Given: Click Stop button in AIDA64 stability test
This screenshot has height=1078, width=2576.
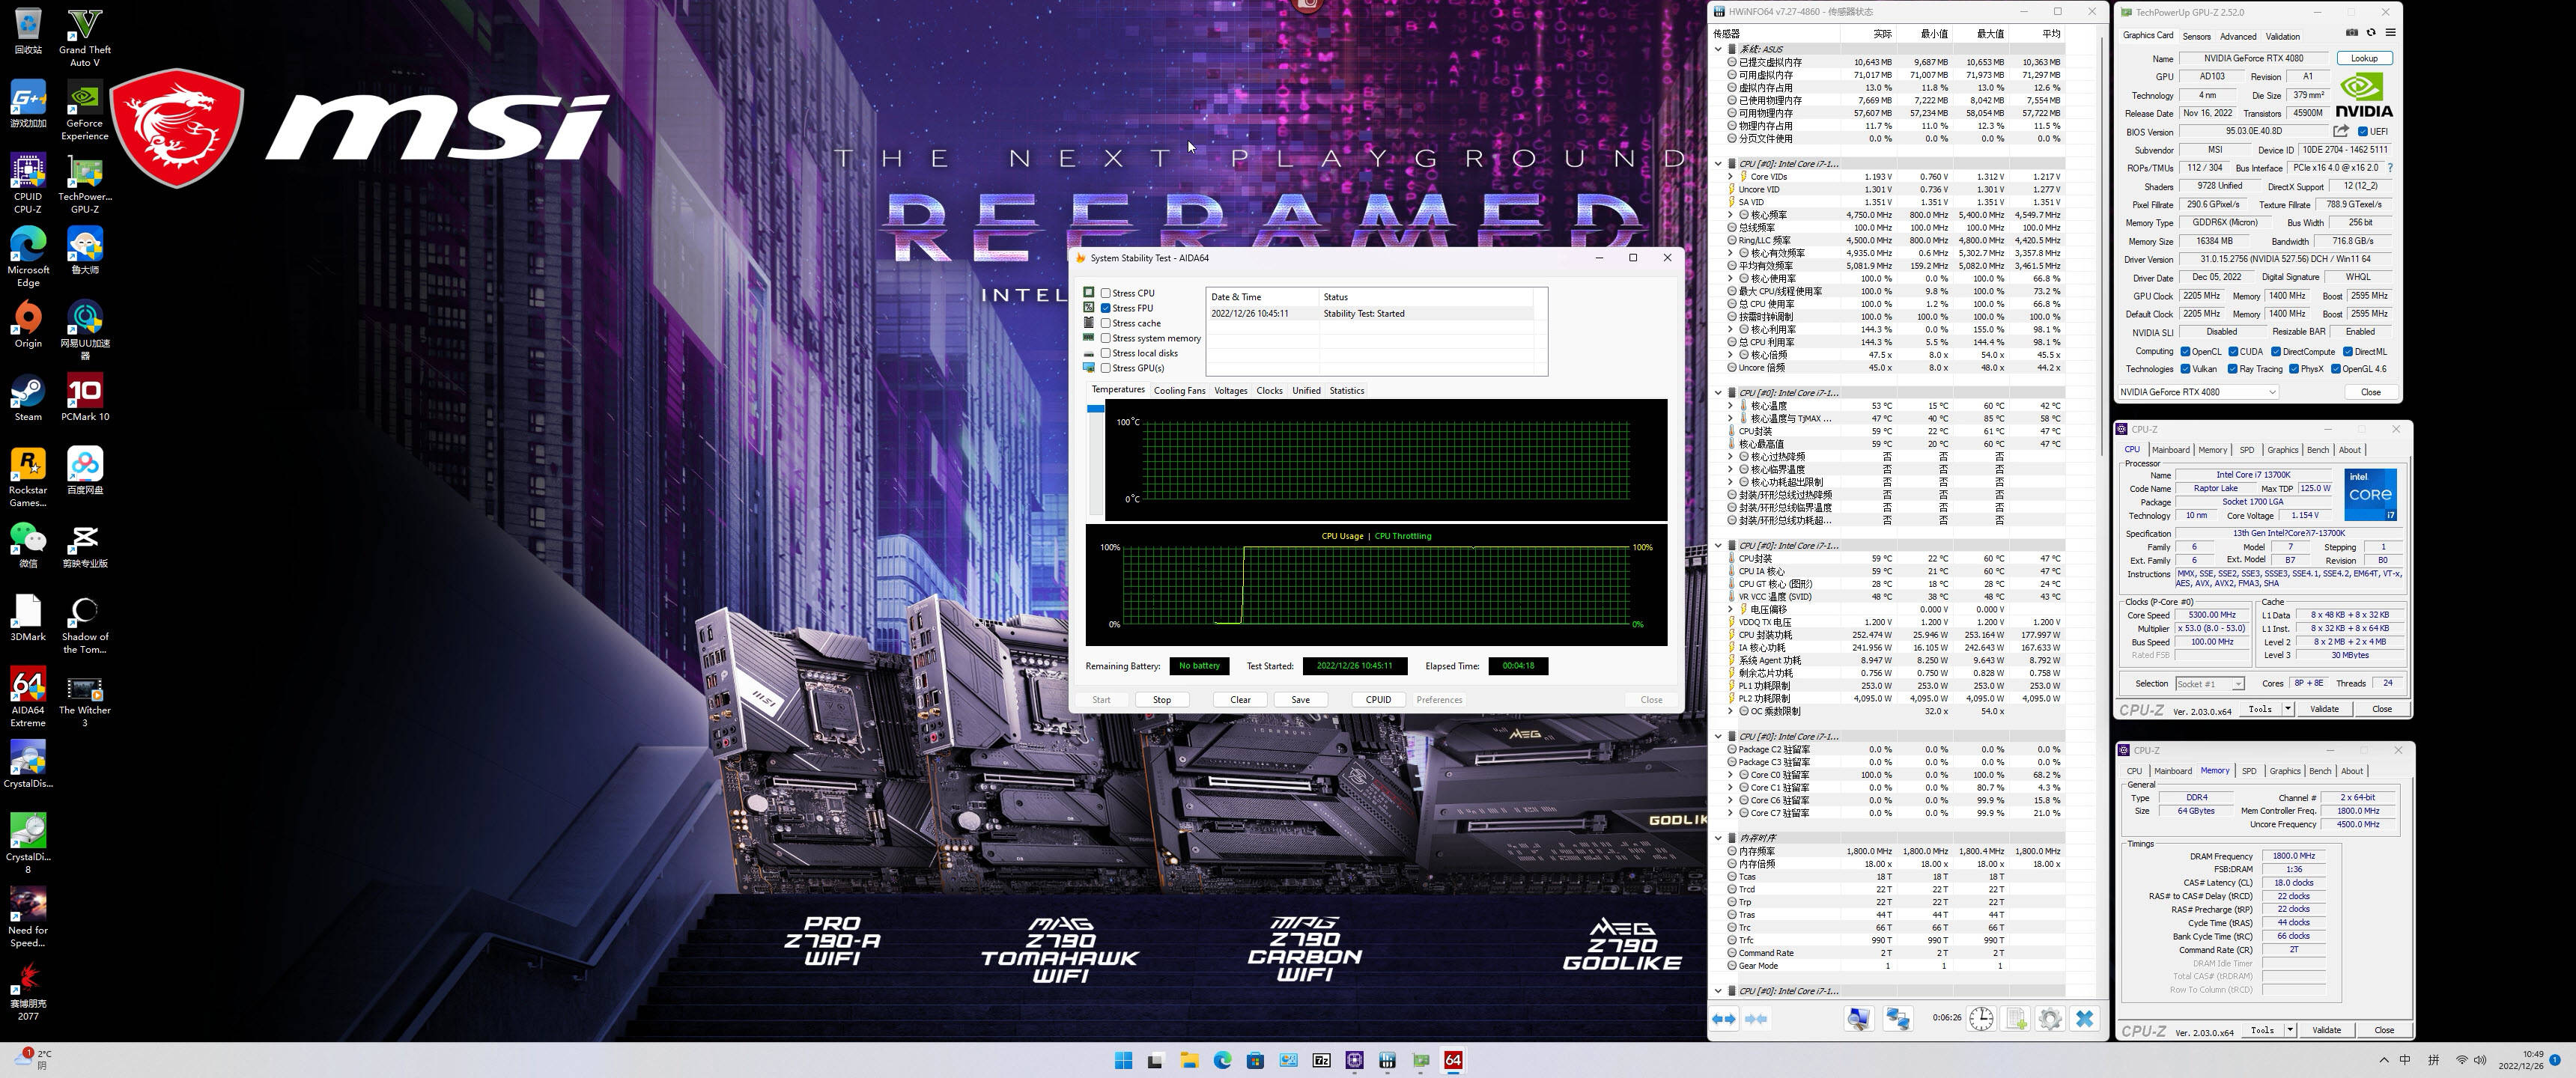Looking at the screenshot, I should point(1161,700).
